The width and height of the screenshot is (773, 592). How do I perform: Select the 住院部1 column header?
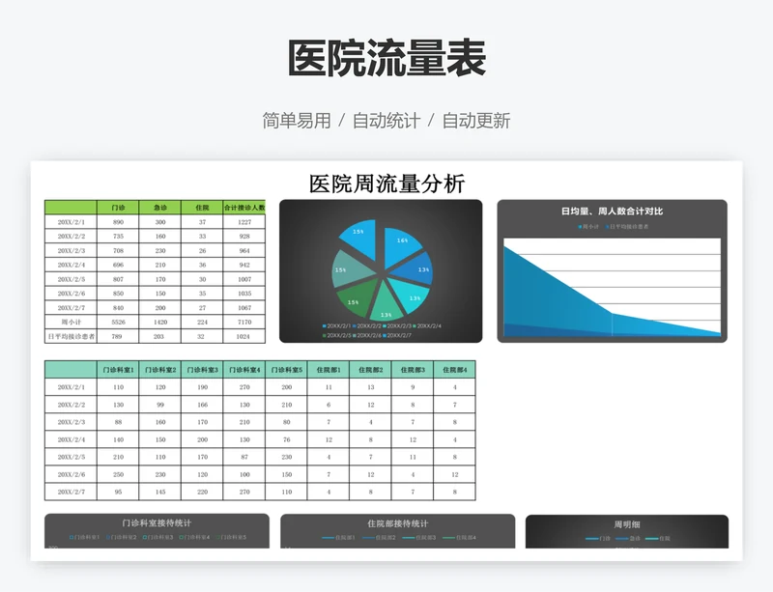tap(329, 370)
